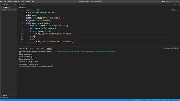
Task: Click 'print(num)' code line
Action: [31, 15]
